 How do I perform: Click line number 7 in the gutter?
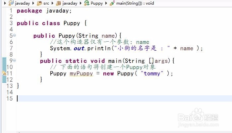point(11,48)
